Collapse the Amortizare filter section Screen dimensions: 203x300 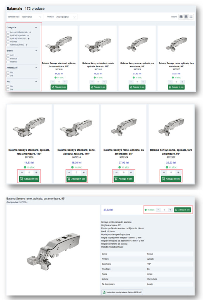pos(36,68)
